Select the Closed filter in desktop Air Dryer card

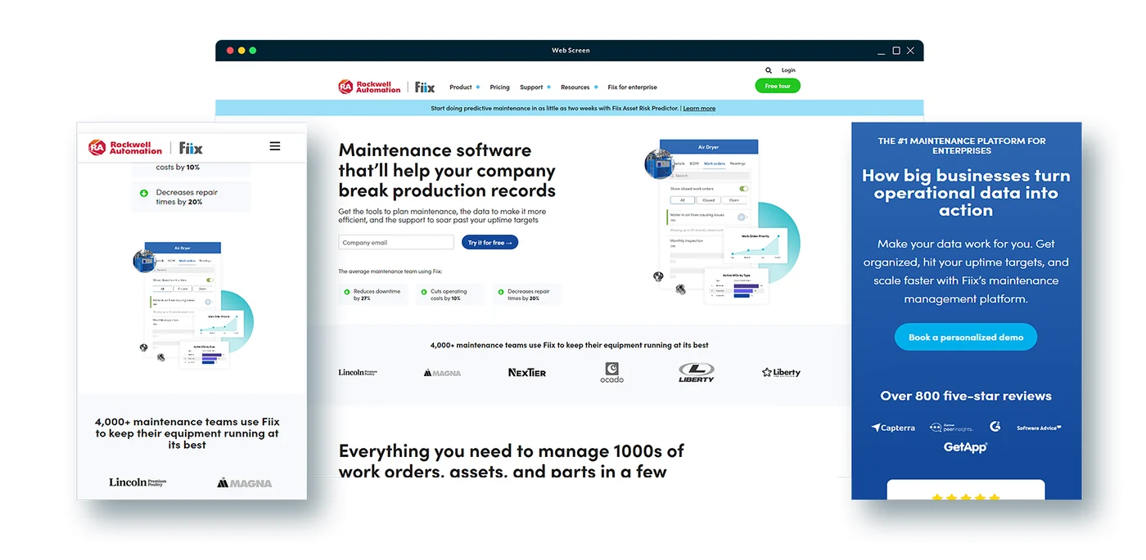point(709,200)
